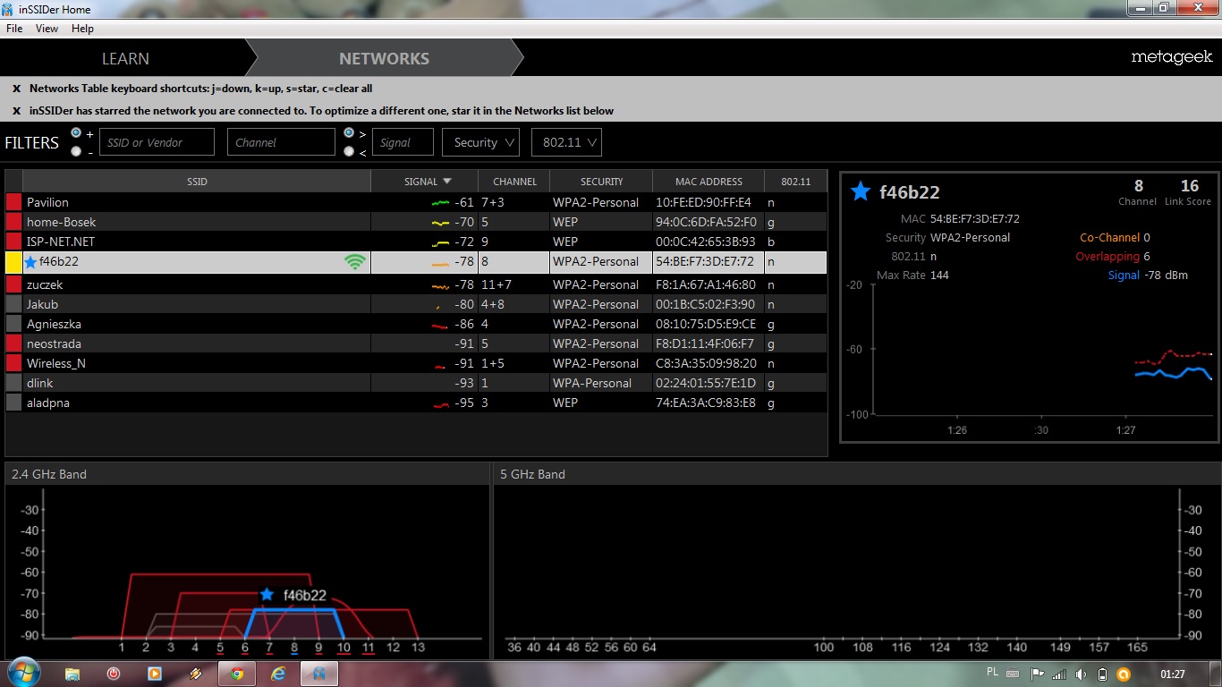Click the signal sparkline in the Pavilion row

(440, 203)
